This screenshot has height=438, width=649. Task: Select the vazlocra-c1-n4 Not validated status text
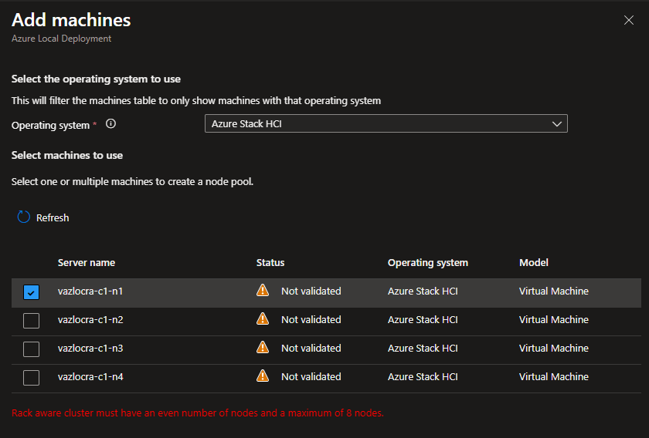coord(311,376)
